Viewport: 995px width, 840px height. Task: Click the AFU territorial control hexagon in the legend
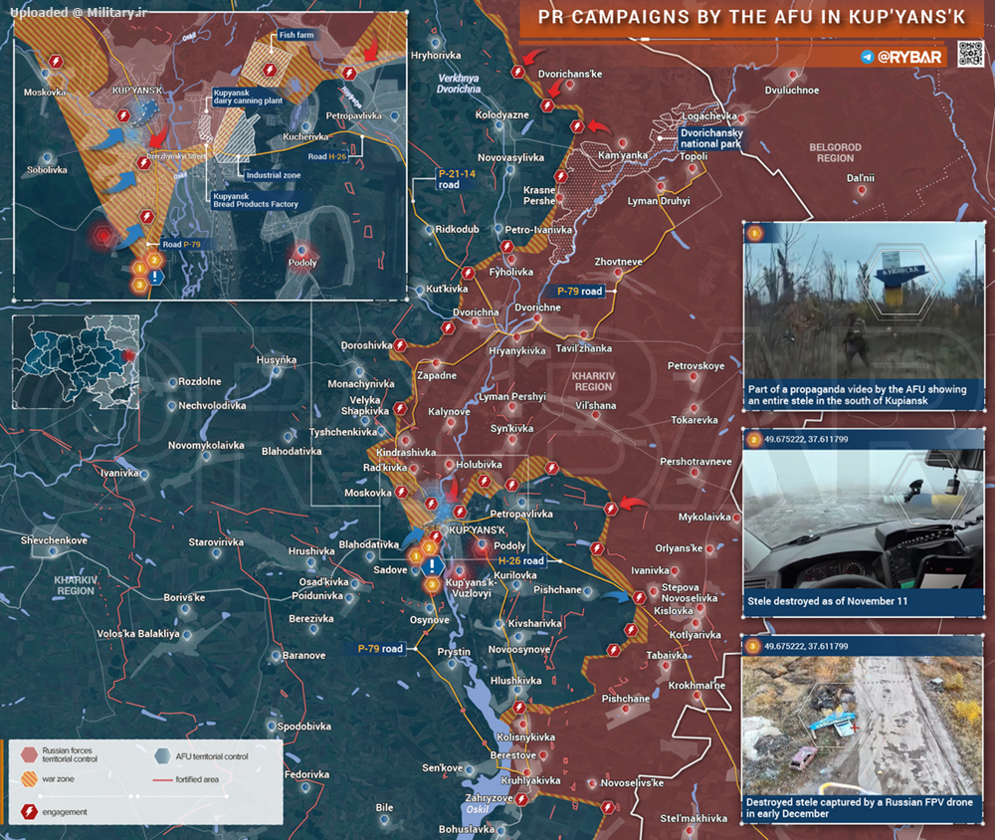click(162, 756)
